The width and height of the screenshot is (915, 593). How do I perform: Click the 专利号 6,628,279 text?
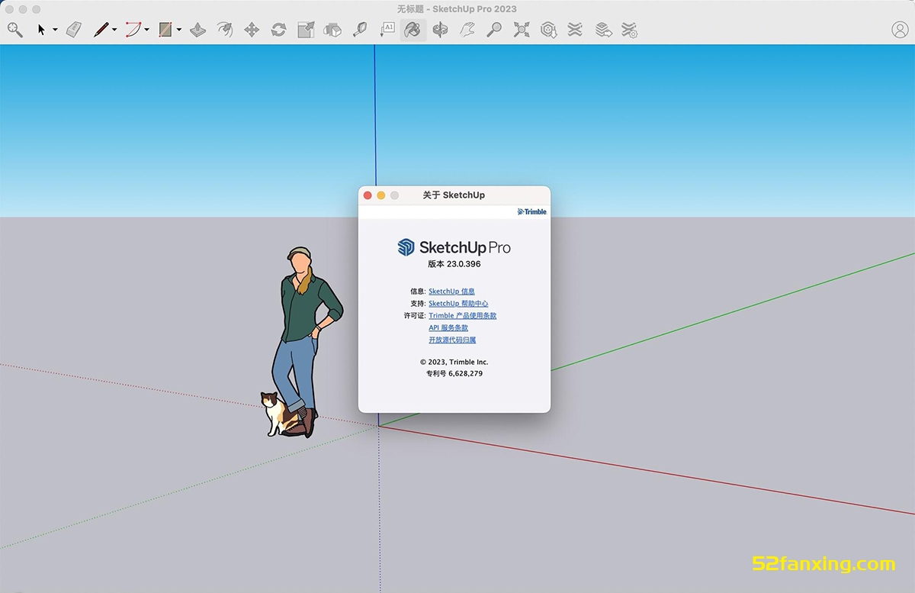point(454,374)
